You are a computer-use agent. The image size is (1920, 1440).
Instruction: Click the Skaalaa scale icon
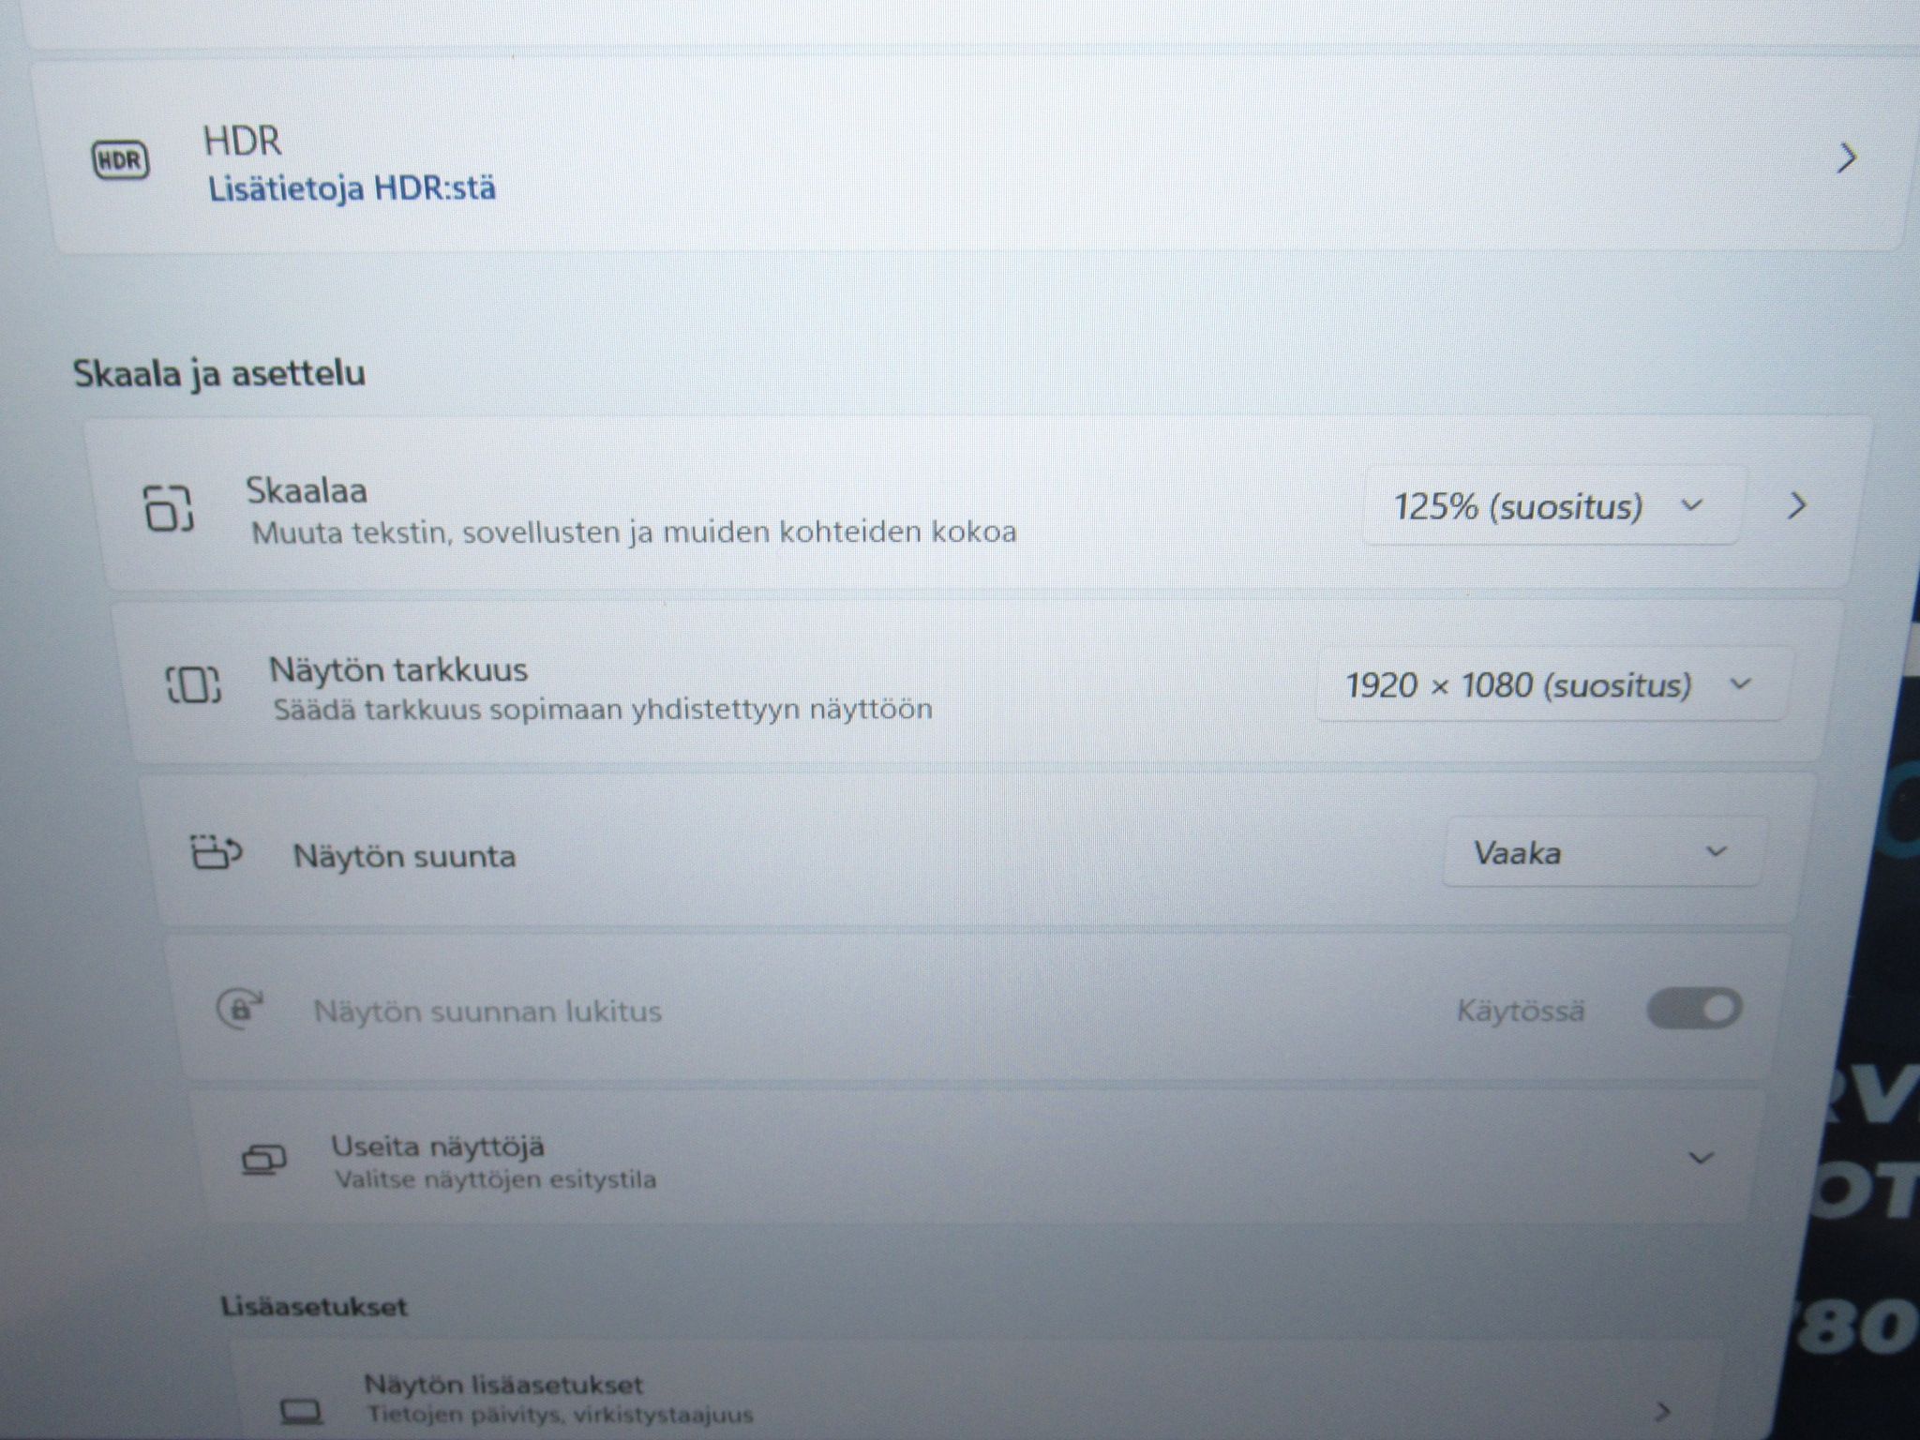[169, 508]
